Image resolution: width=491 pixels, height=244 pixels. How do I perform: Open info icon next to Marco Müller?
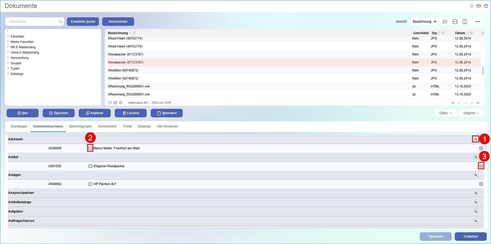(90, 148)
